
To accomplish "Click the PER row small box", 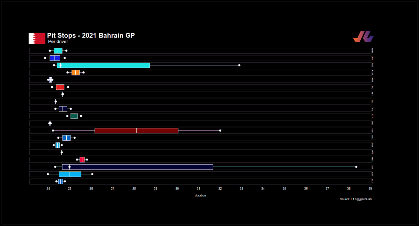I will point(50,80).
